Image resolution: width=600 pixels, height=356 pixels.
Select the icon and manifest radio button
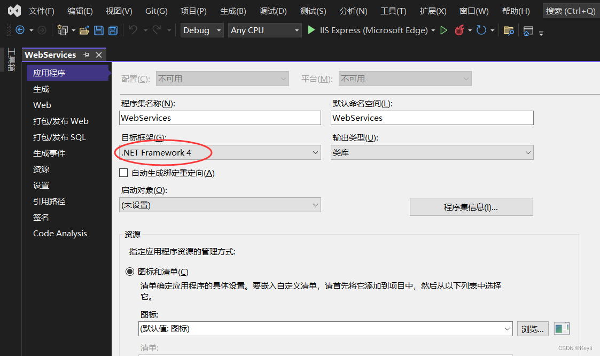click(130, 272)
